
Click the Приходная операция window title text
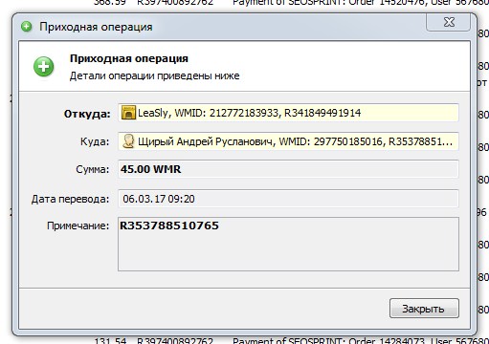96,27
